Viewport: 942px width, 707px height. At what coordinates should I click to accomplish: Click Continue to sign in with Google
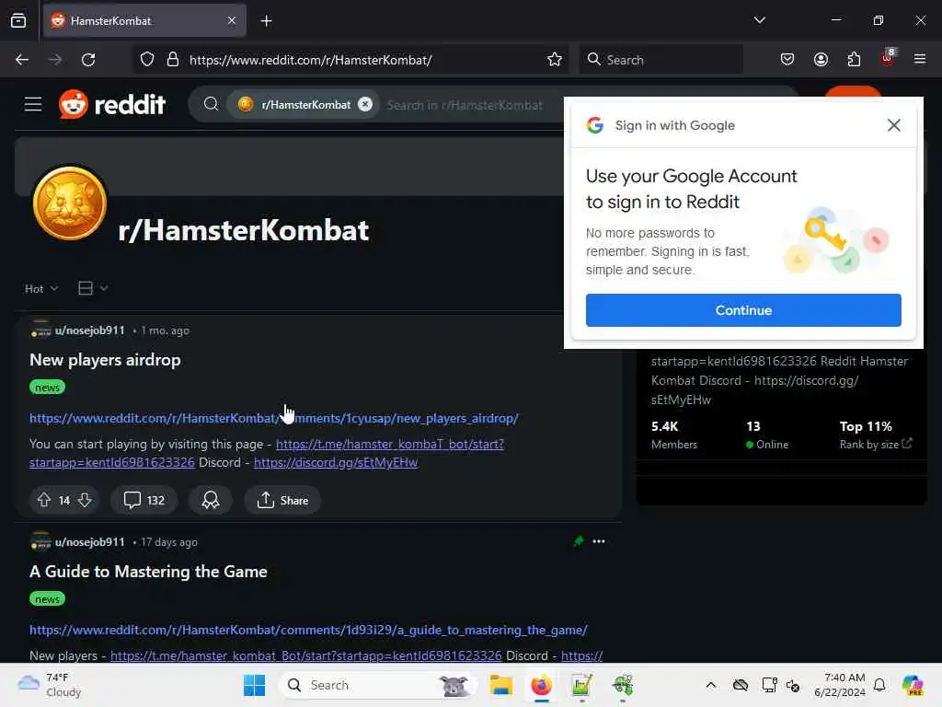click(743, 310)
